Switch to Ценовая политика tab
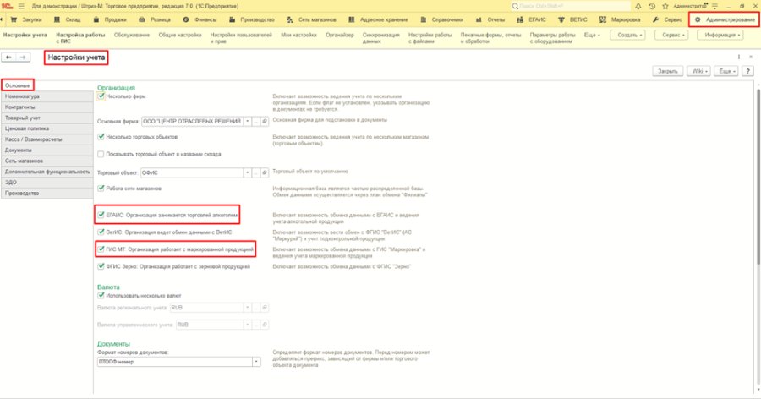This screenshot has height=399, width=761. click(x=47, y=128)
